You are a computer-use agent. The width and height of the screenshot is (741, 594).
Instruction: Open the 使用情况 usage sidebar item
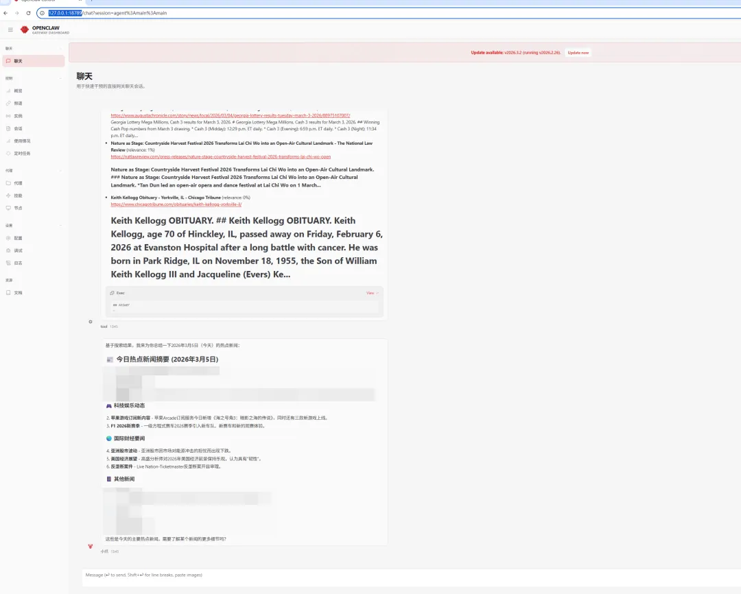[34, 141]
